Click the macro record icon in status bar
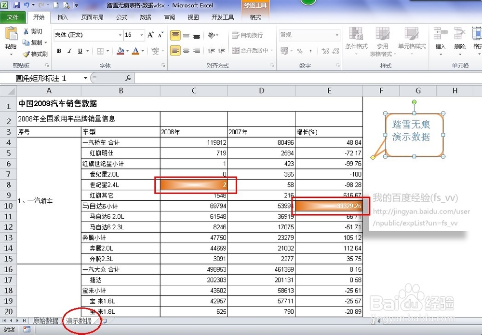This screenshot has height=335, width=482. pyautogui.click(x=27, y=330)
